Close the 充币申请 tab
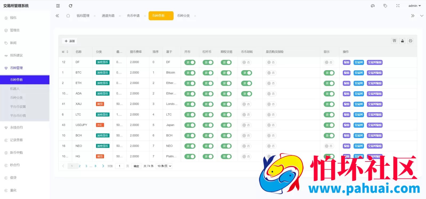Image resolution: width=426 pixels, height=199 pixels. pos(145,16)
